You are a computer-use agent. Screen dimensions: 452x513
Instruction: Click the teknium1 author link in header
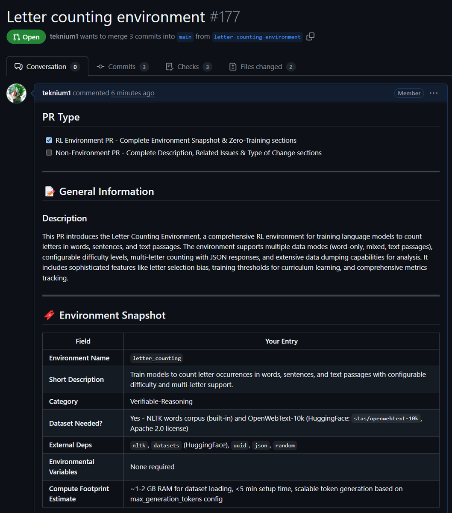[64, 37]
